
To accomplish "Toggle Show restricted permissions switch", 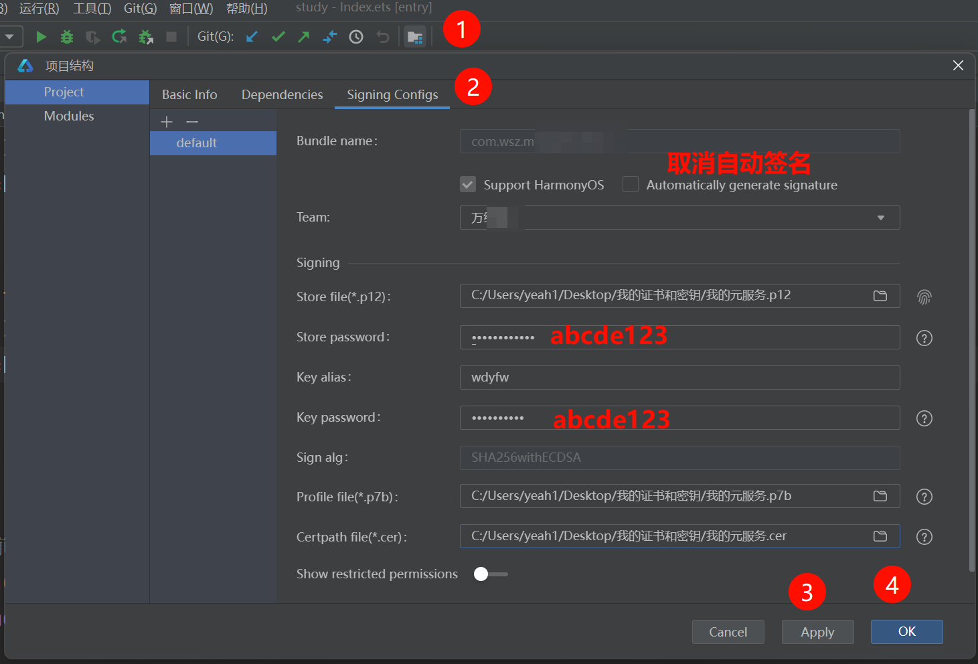I will (x=490, y=574).
